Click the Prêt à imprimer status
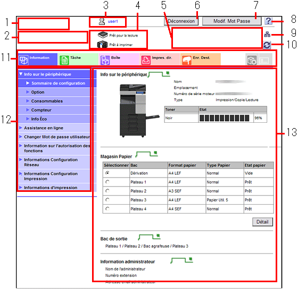 point(121,45)
